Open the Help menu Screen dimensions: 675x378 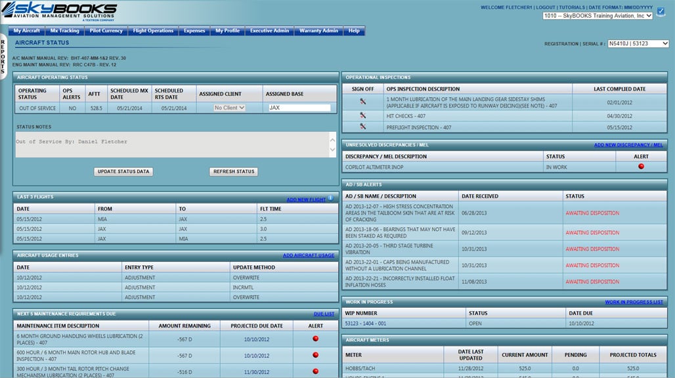(354, 31)
